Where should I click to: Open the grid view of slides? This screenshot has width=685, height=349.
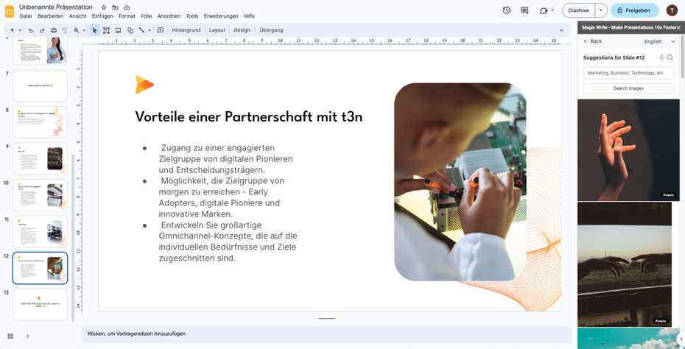click(10, 336)
